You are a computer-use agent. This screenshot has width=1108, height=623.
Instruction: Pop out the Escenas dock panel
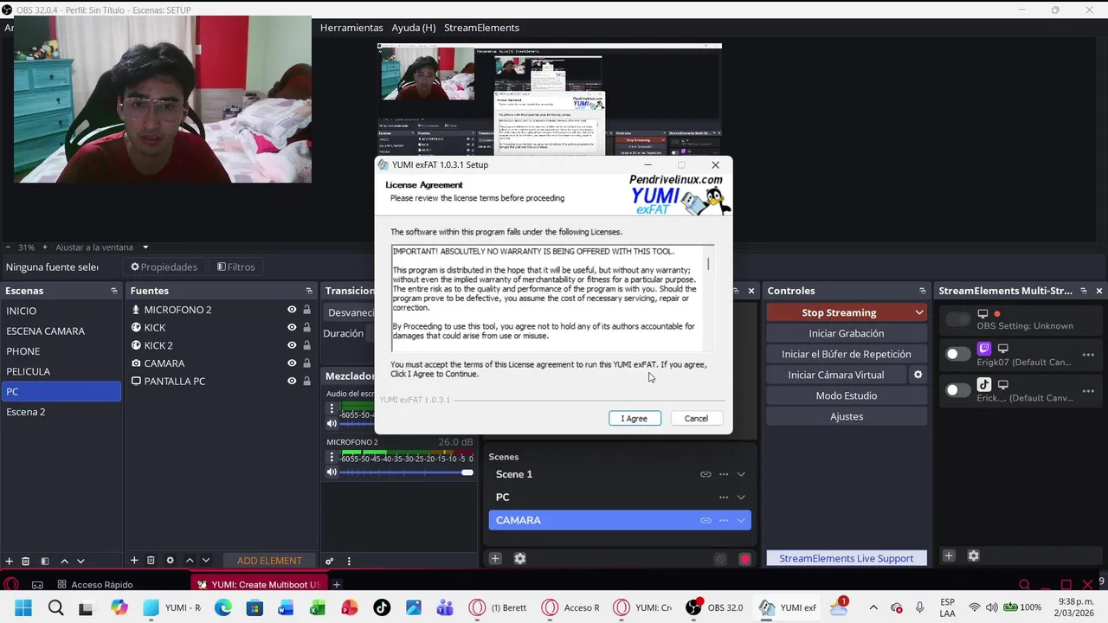pyautogui.click(x=113, y=291)
